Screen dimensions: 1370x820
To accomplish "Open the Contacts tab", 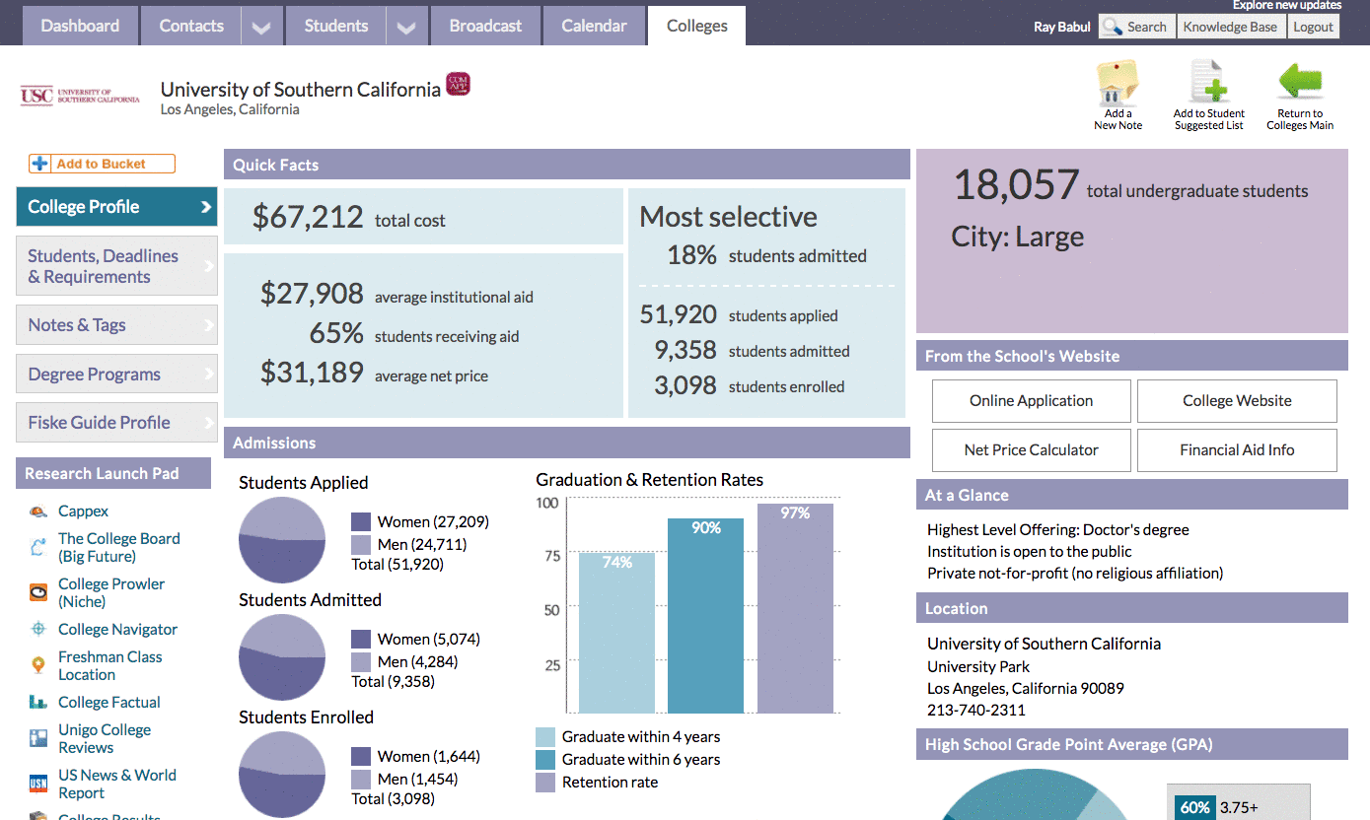I will pos(191,26).
